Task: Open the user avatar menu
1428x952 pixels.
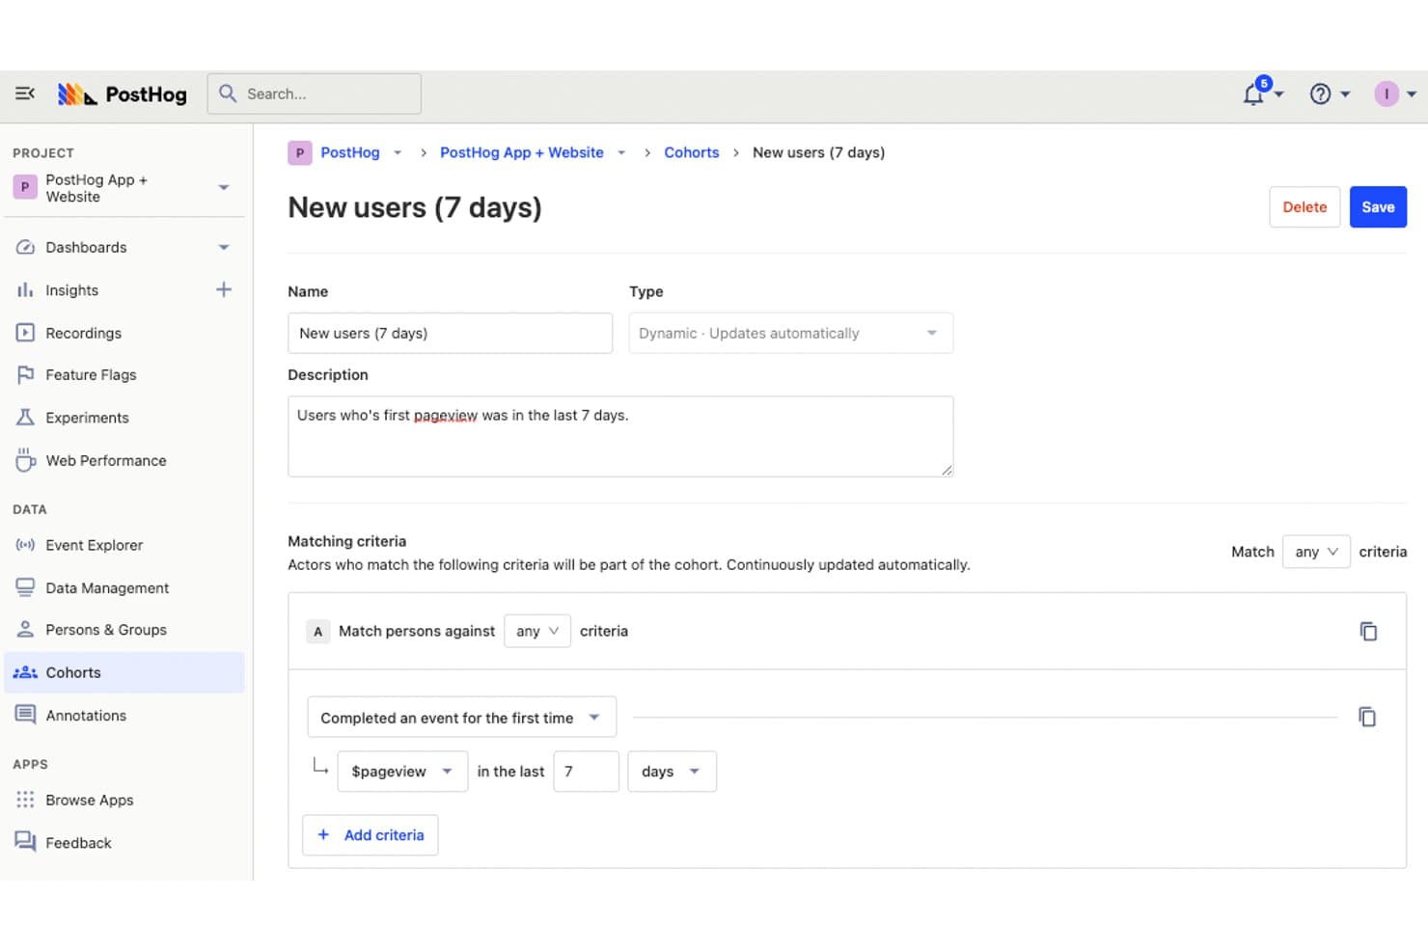Action: coord(1387,94)
